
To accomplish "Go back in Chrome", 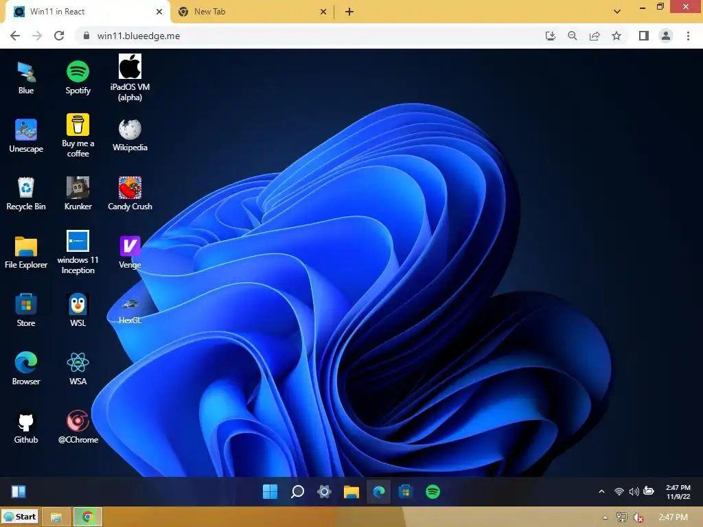I will pyautogui.click(x=15, y=36).
